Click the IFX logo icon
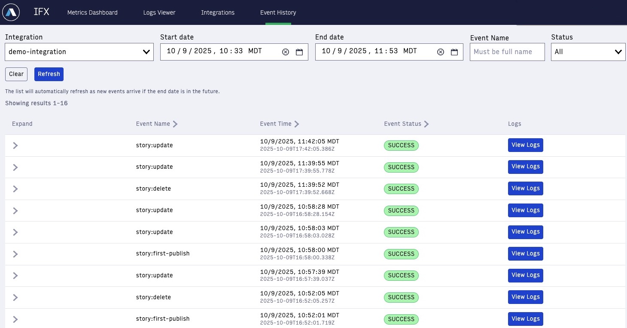Screen dimensions: 627x328 11,12
